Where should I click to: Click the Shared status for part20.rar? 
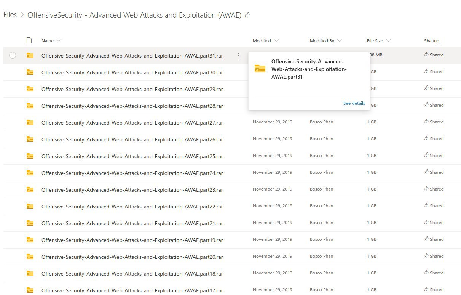(434, 256)
